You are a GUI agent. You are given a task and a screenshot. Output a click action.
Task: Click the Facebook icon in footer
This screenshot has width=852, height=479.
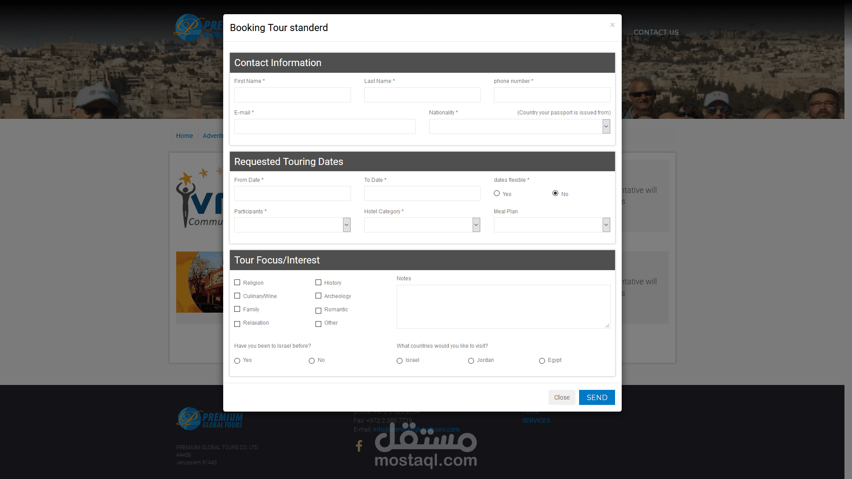tap(359, 446)
